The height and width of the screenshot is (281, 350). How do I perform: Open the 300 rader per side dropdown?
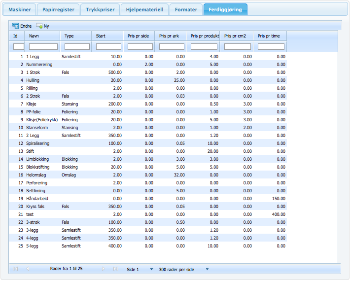click(x=207, y=269)
